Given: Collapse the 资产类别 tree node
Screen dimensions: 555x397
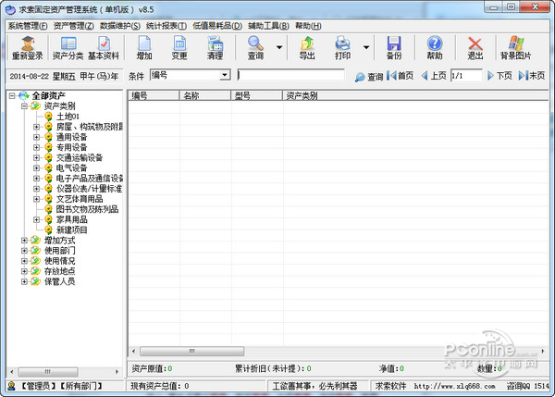Looking at the screenshot, I should tap(24, 105).
